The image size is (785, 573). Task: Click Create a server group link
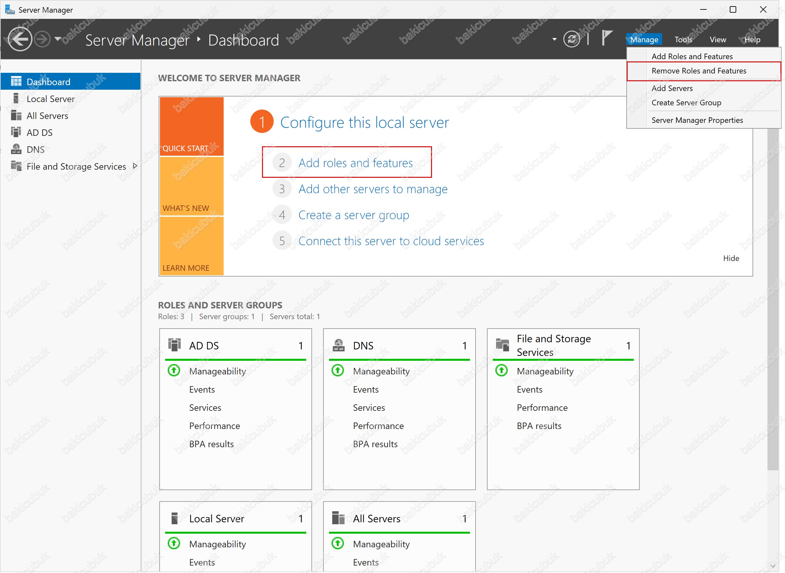(354, 215)
